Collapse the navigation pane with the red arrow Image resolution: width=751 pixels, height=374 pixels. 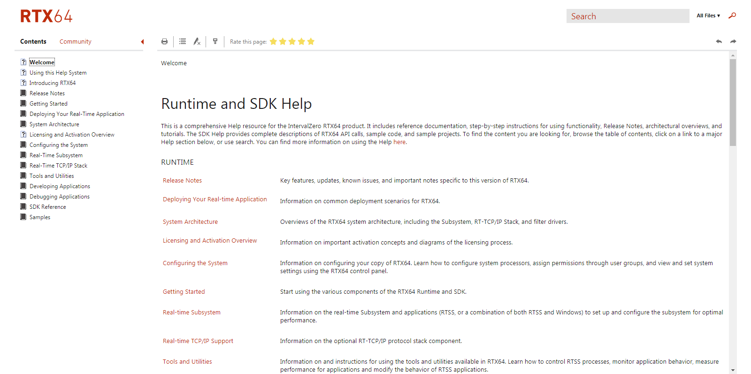tap(142, 42)
